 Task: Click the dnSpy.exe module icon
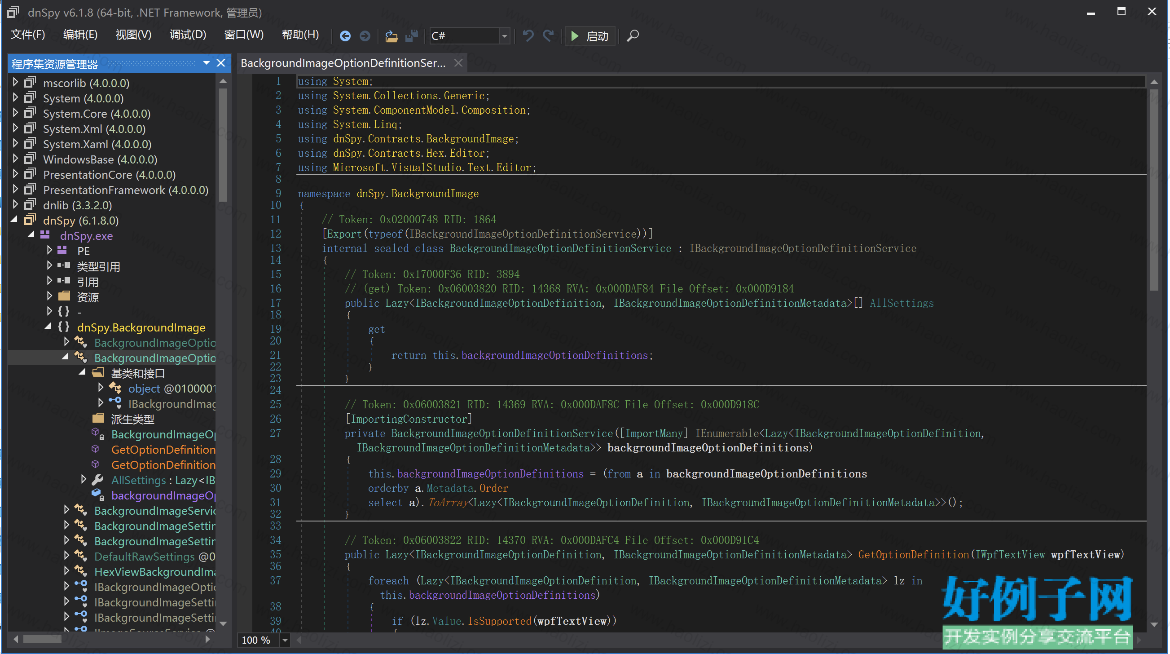45,235
